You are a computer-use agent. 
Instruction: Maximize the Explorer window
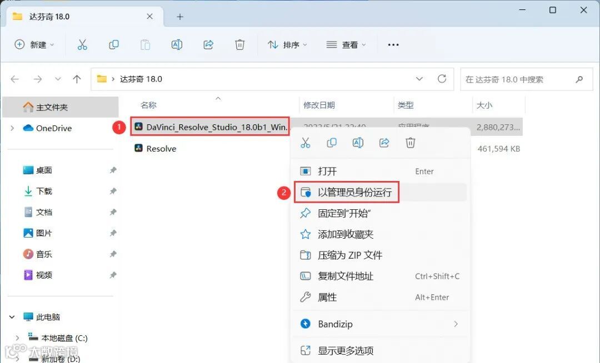tap(553, 10)
